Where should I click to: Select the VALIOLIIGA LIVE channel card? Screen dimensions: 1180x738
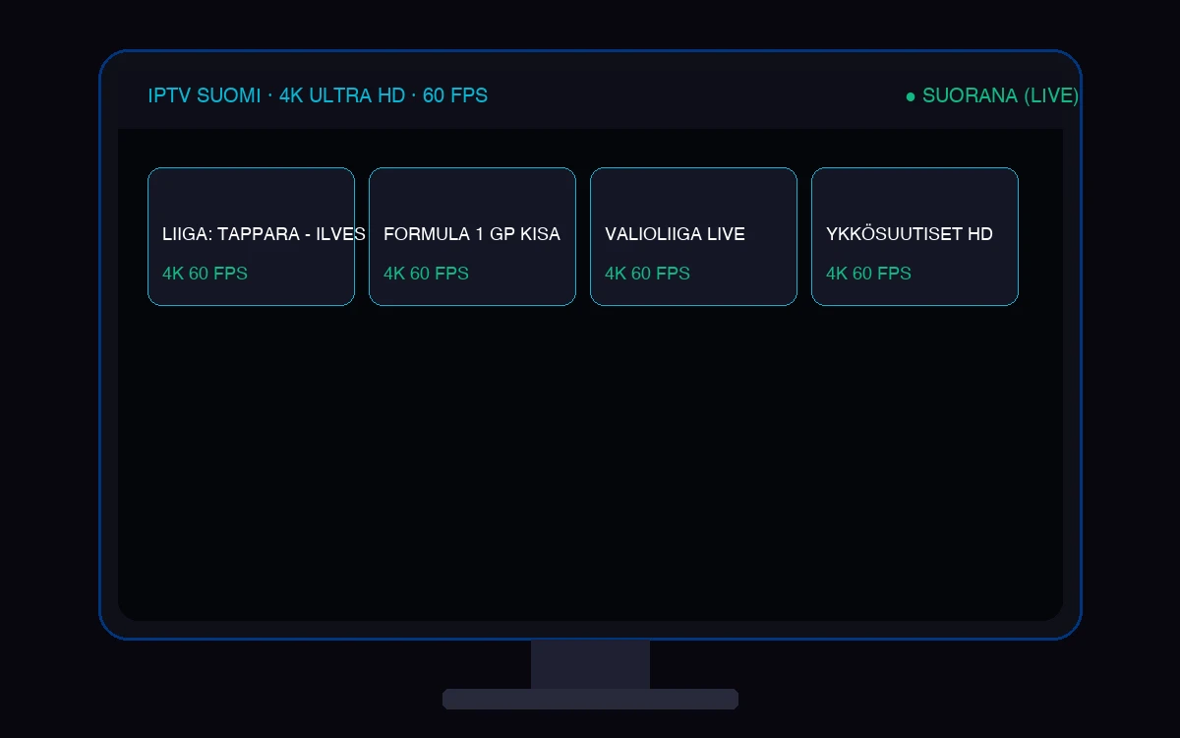coord(693,236)
